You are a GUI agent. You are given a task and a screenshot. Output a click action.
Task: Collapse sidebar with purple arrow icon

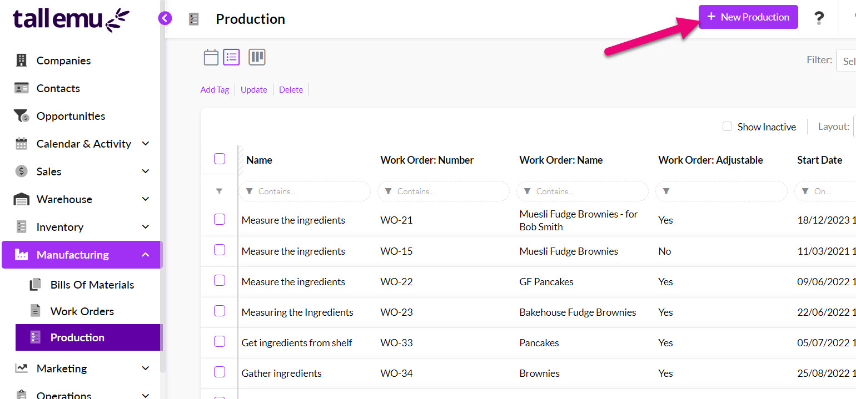[x=165, y=18]
